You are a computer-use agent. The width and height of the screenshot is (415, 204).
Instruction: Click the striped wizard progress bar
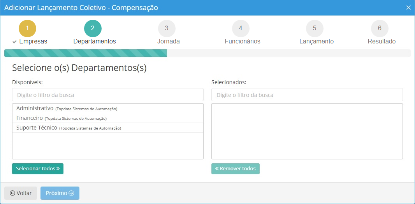point(86,54)
